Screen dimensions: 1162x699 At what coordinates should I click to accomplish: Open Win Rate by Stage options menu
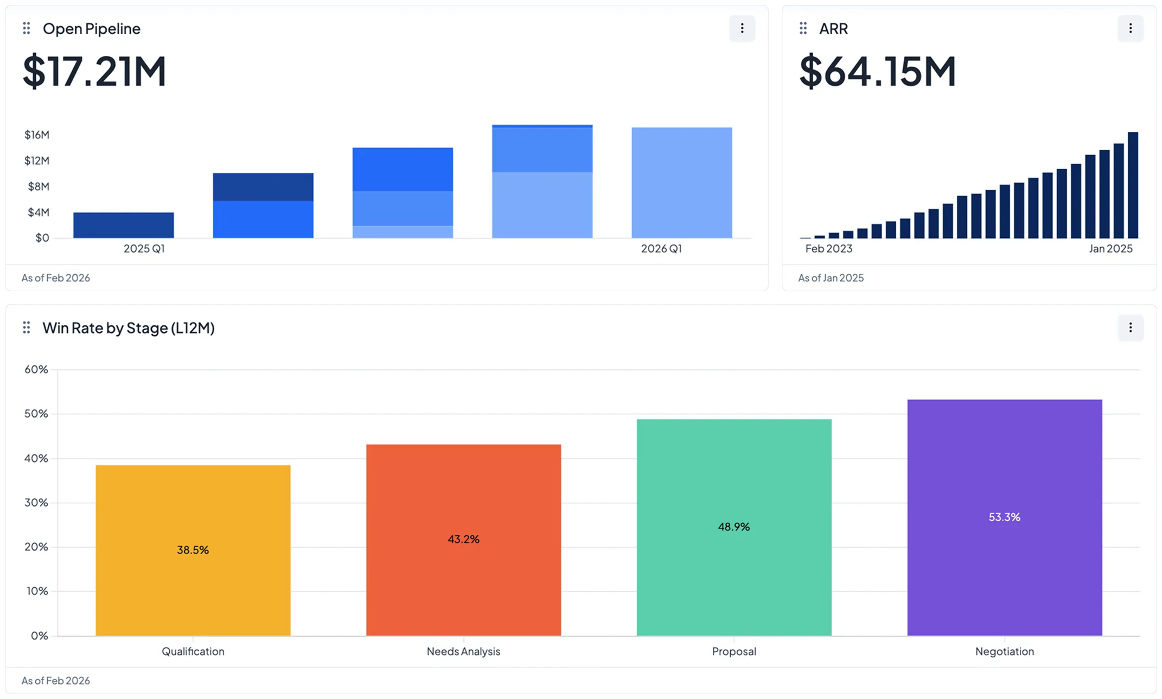click(1130, 328)
